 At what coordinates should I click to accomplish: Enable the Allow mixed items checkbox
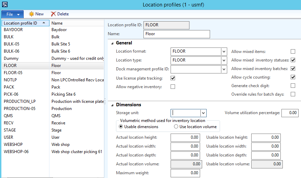coord(293,52)
